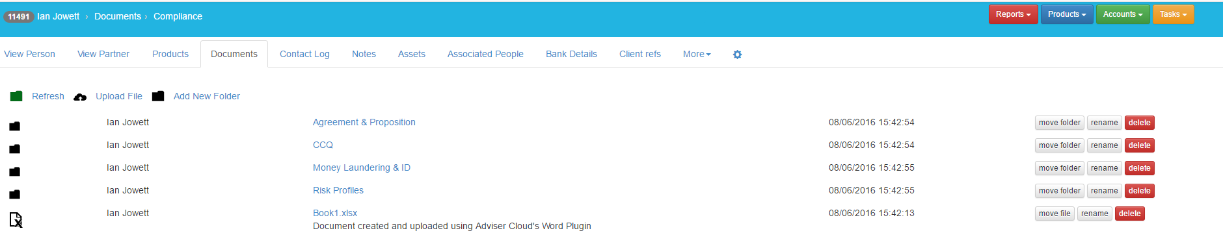Expand the Products dropdown in header
The image size is (1223, 246).
(1067, 14)
